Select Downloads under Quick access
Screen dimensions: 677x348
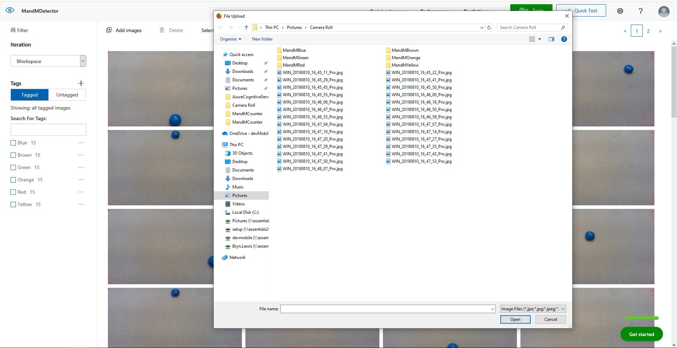click(243, 72)
